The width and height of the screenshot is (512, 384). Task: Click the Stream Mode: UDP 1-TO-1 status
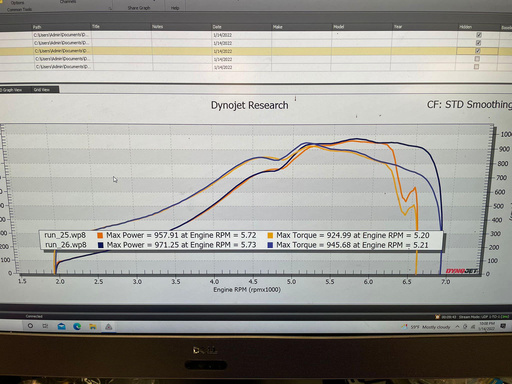[484, 317]
